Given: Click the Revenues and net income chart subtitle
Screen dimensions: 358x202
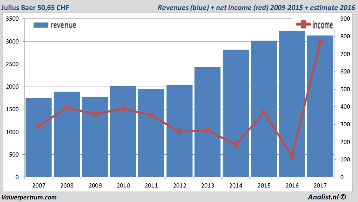Looking at the screenshot, I should (256, 8).
